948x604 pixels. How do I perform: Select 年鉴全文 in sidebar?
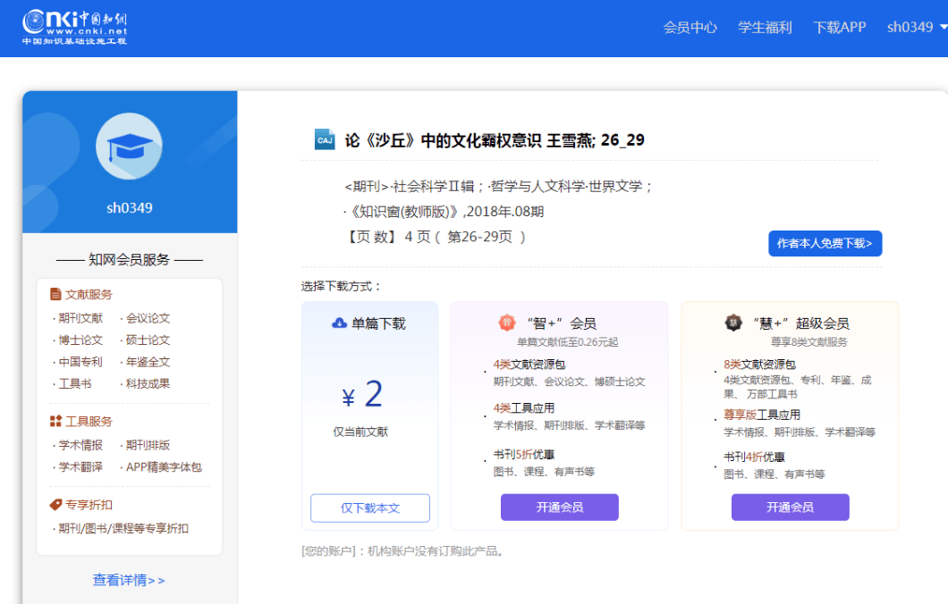[x=148, y=362]
